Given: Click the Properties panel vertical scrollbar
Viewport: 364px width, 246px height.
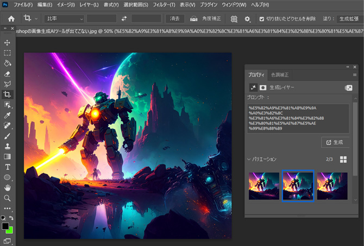Looking at the screenshot, I should 355,139.
